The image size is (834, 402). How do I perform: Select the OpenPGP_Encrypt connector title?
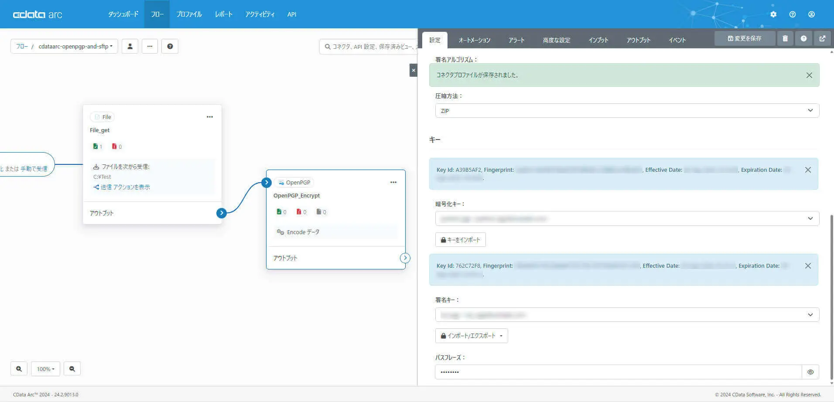297,196
